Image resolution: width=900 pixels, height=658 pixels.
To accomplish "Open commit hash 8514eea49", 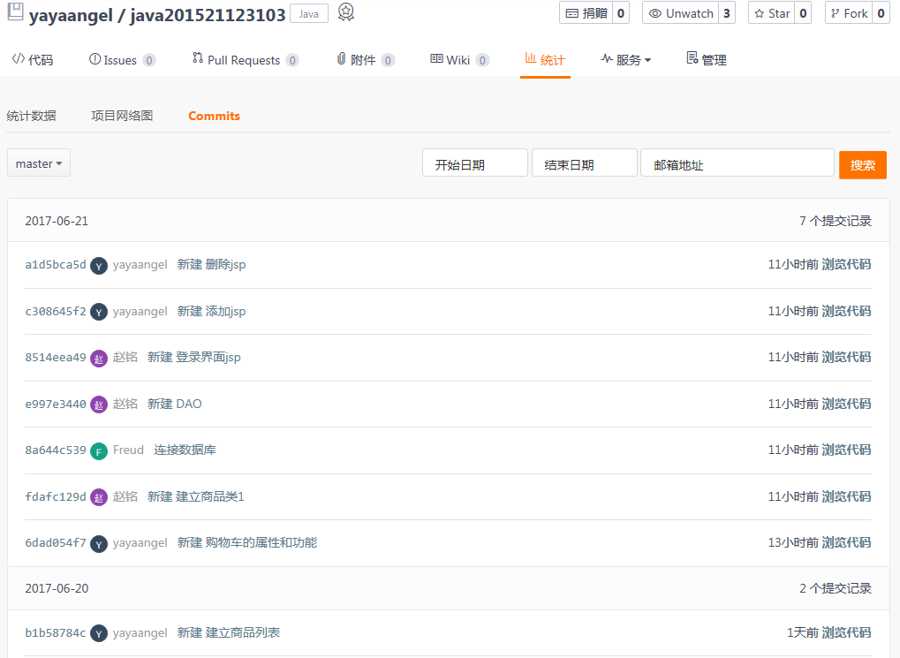I will [x=55, y=357].
